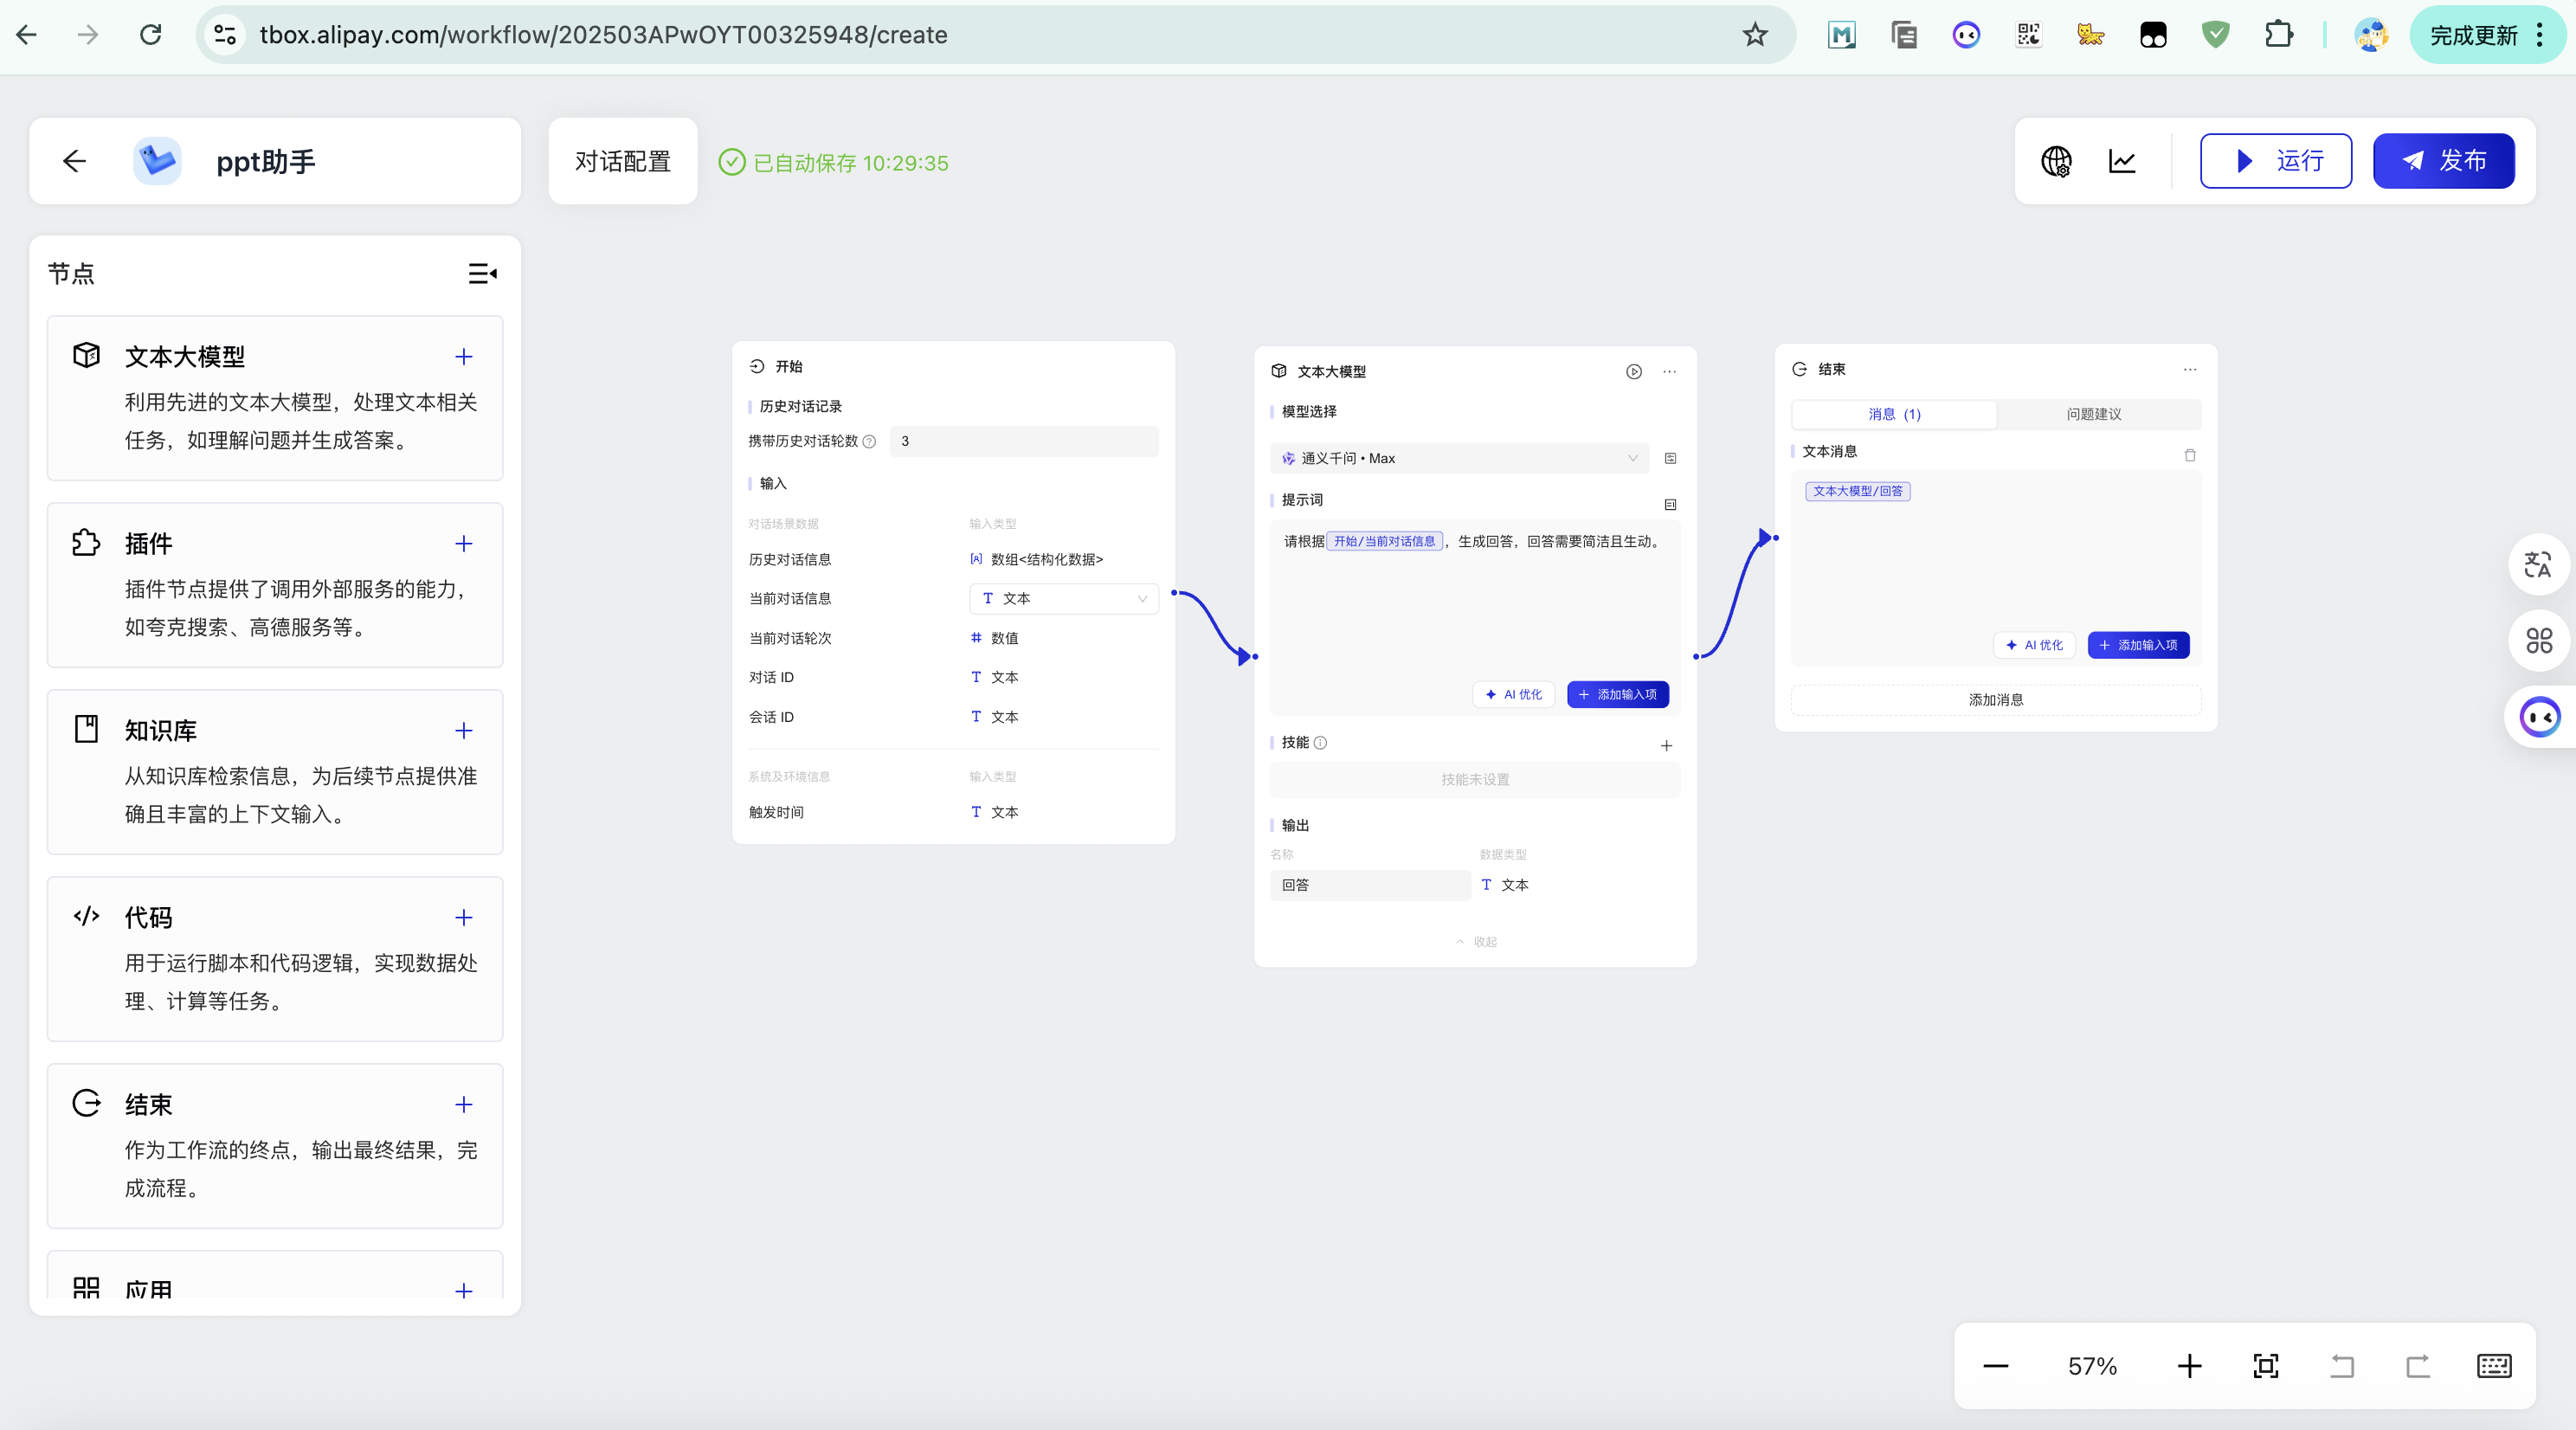Switch to the 问题建议 tab
The image size is (2576, 1430).
(2094, 414)
